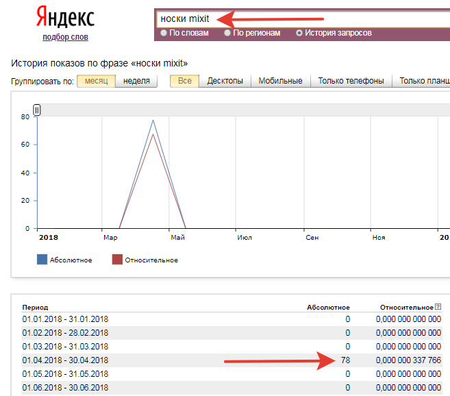450x396 pixels.
Task: Click the Май axis label
Action: [x=177, y=238]
